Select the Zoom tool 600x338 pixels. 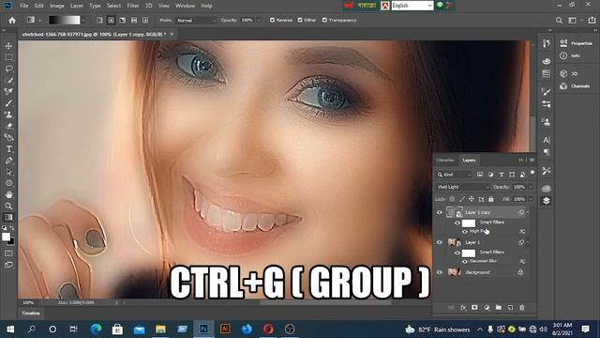(8, 206)
